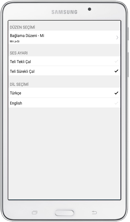Tap the DÜZEN SEÇİMİ section header
The height and width of the screenshot is (222, 130).
[x=22, y=27]
